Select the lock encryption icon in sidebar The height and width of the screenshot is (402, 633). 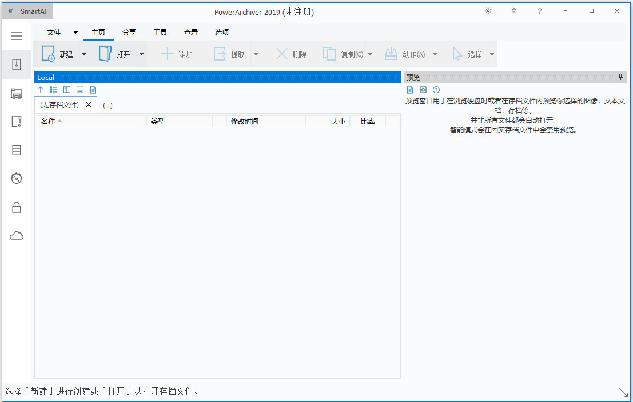(17, 207)
